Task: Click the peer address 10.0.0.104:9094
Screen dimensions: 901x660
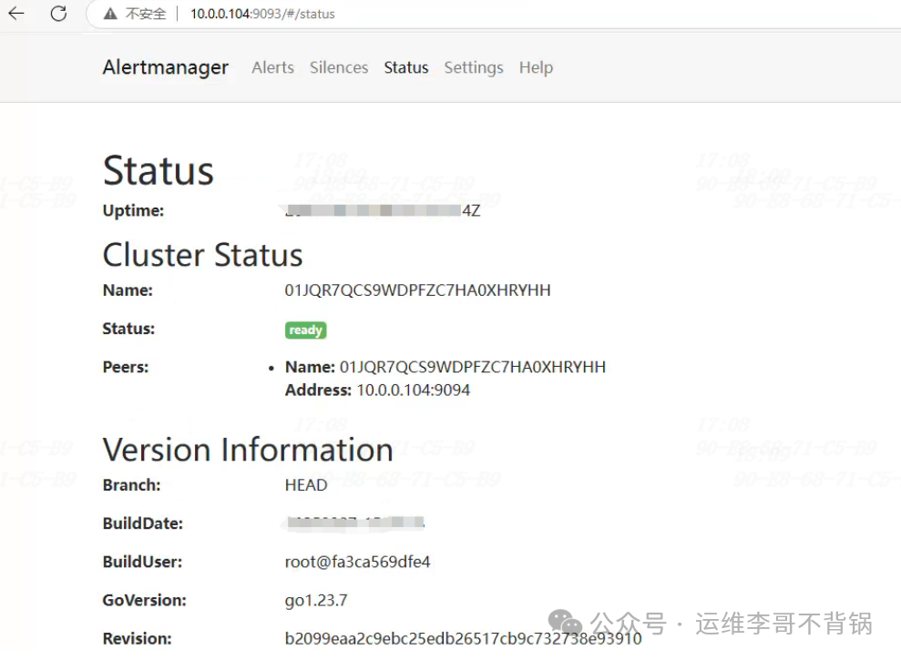Action: click(414, 390)
